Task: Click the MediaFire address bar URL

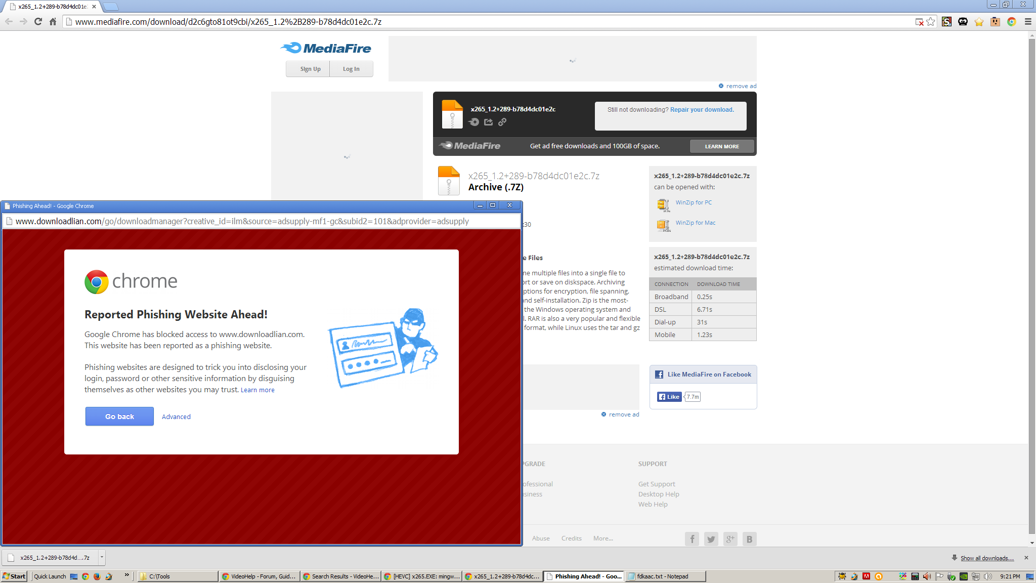Action: 228,22
